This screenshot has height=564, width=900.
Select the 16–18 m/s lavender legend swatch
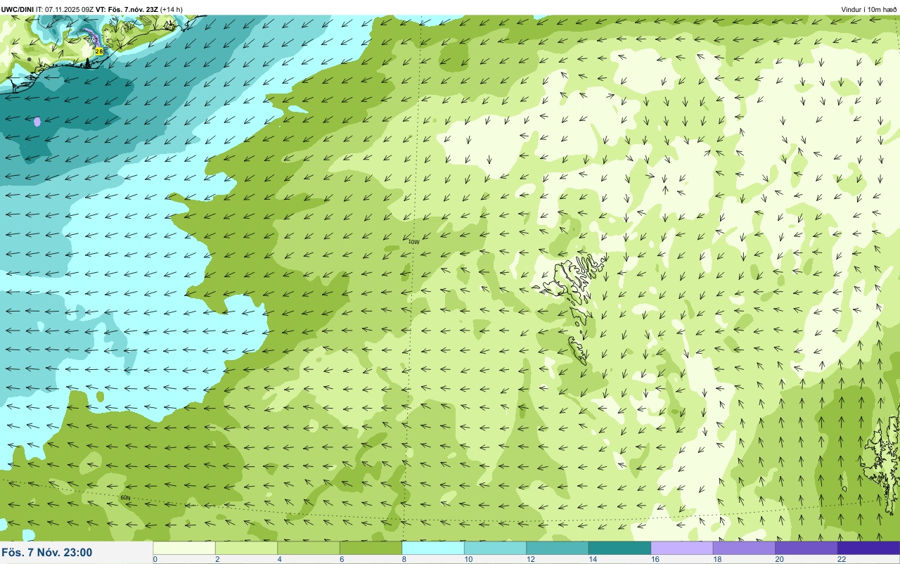tap(682, 548)
